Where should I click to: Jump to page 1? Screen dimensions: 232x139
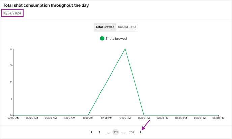(x=99, y=132)
